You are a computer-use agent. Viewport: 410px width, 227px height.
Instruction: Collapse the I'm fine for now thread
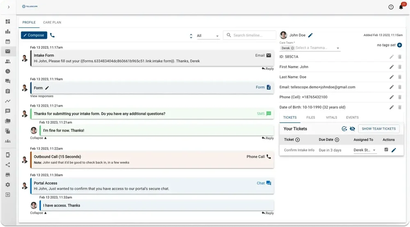(x=38, y=138)
